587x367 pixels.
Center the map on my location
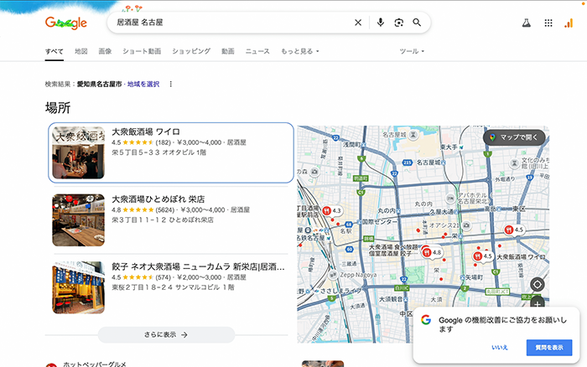(x=538, y=284)
